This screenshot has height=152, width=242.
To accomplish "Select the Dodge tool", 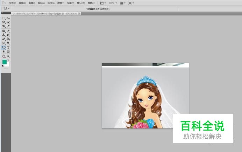I will (8, 43).
